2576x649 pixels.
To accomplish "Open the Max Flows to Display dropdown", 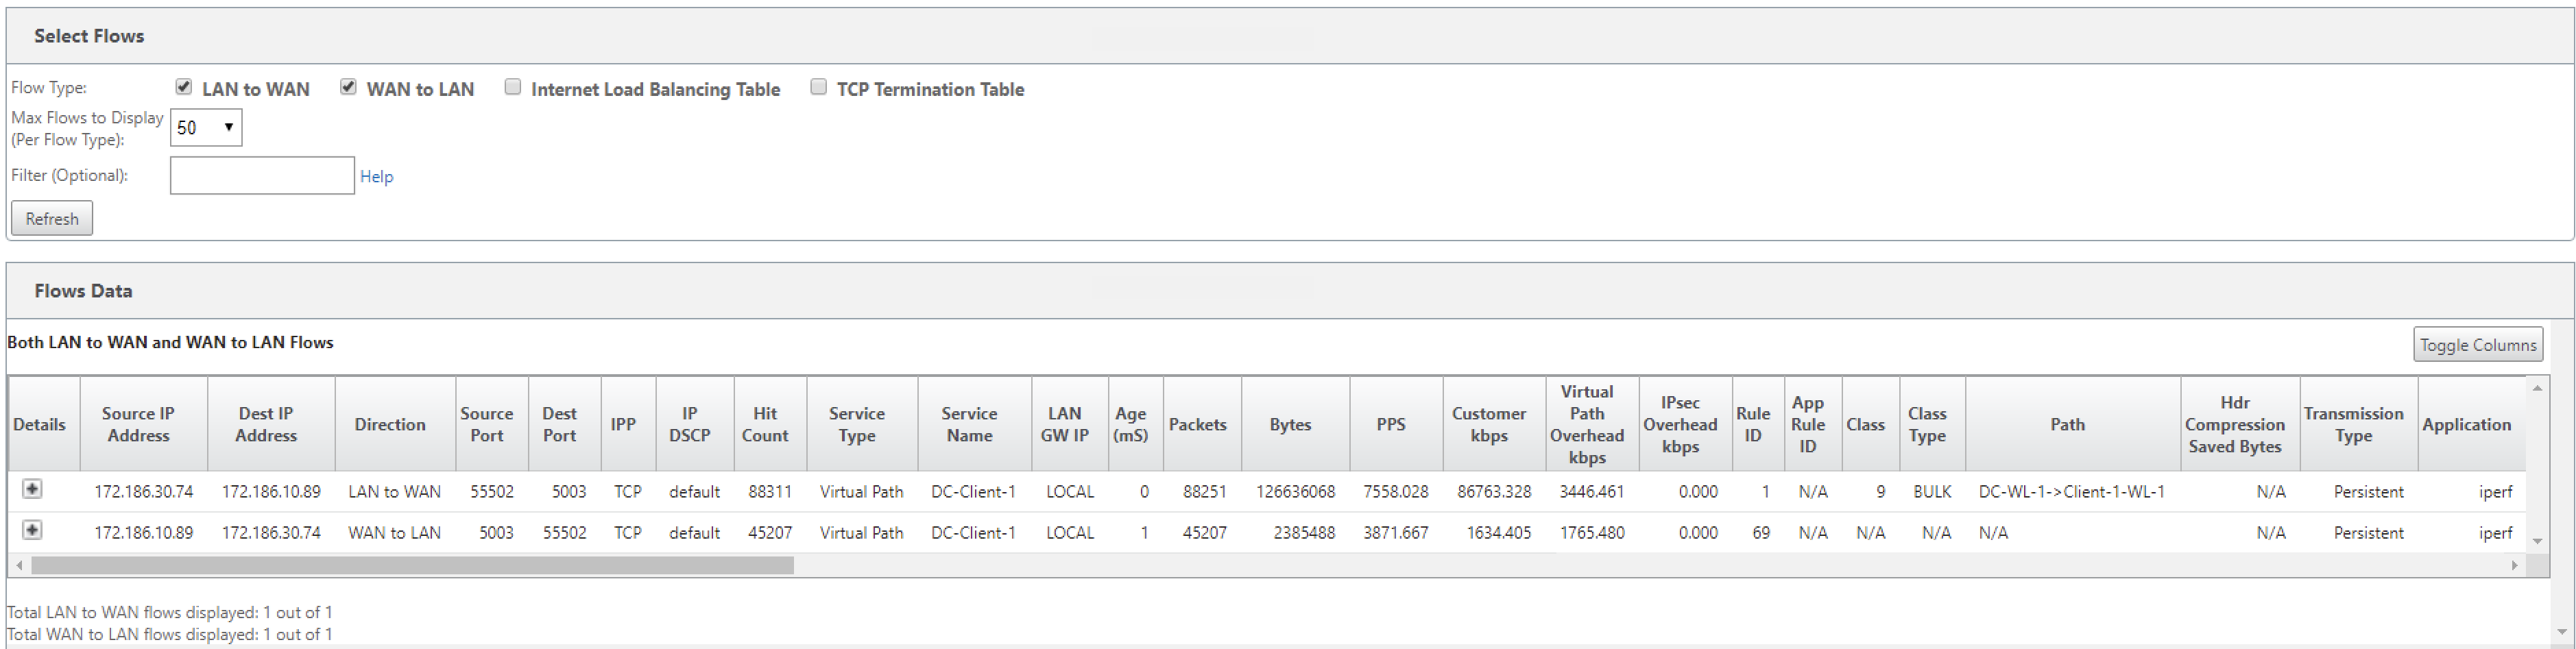I will click(206, 127).
